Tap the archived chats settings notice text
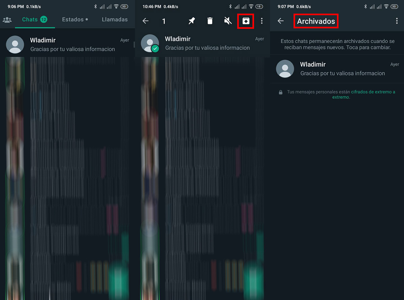Image resolution: width=404 pixels, height=300 pixels. (x=337, y=44)
